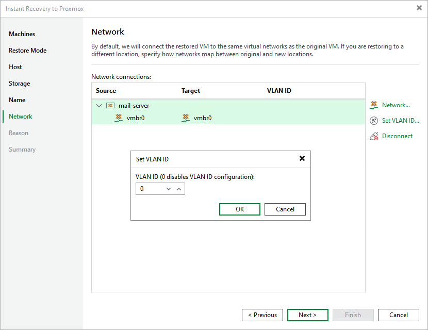Cancel the Set VLAN ID dialog
This screenshot has height=330, width=428.
pos(285,209)
